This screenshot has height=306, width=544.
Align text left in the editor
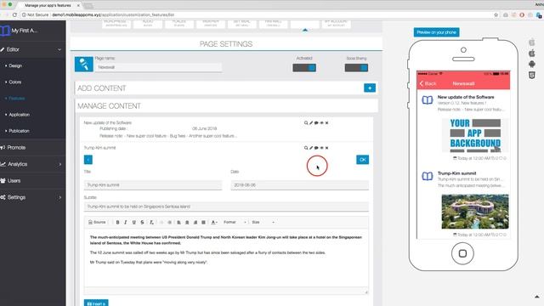pos(178,222)
